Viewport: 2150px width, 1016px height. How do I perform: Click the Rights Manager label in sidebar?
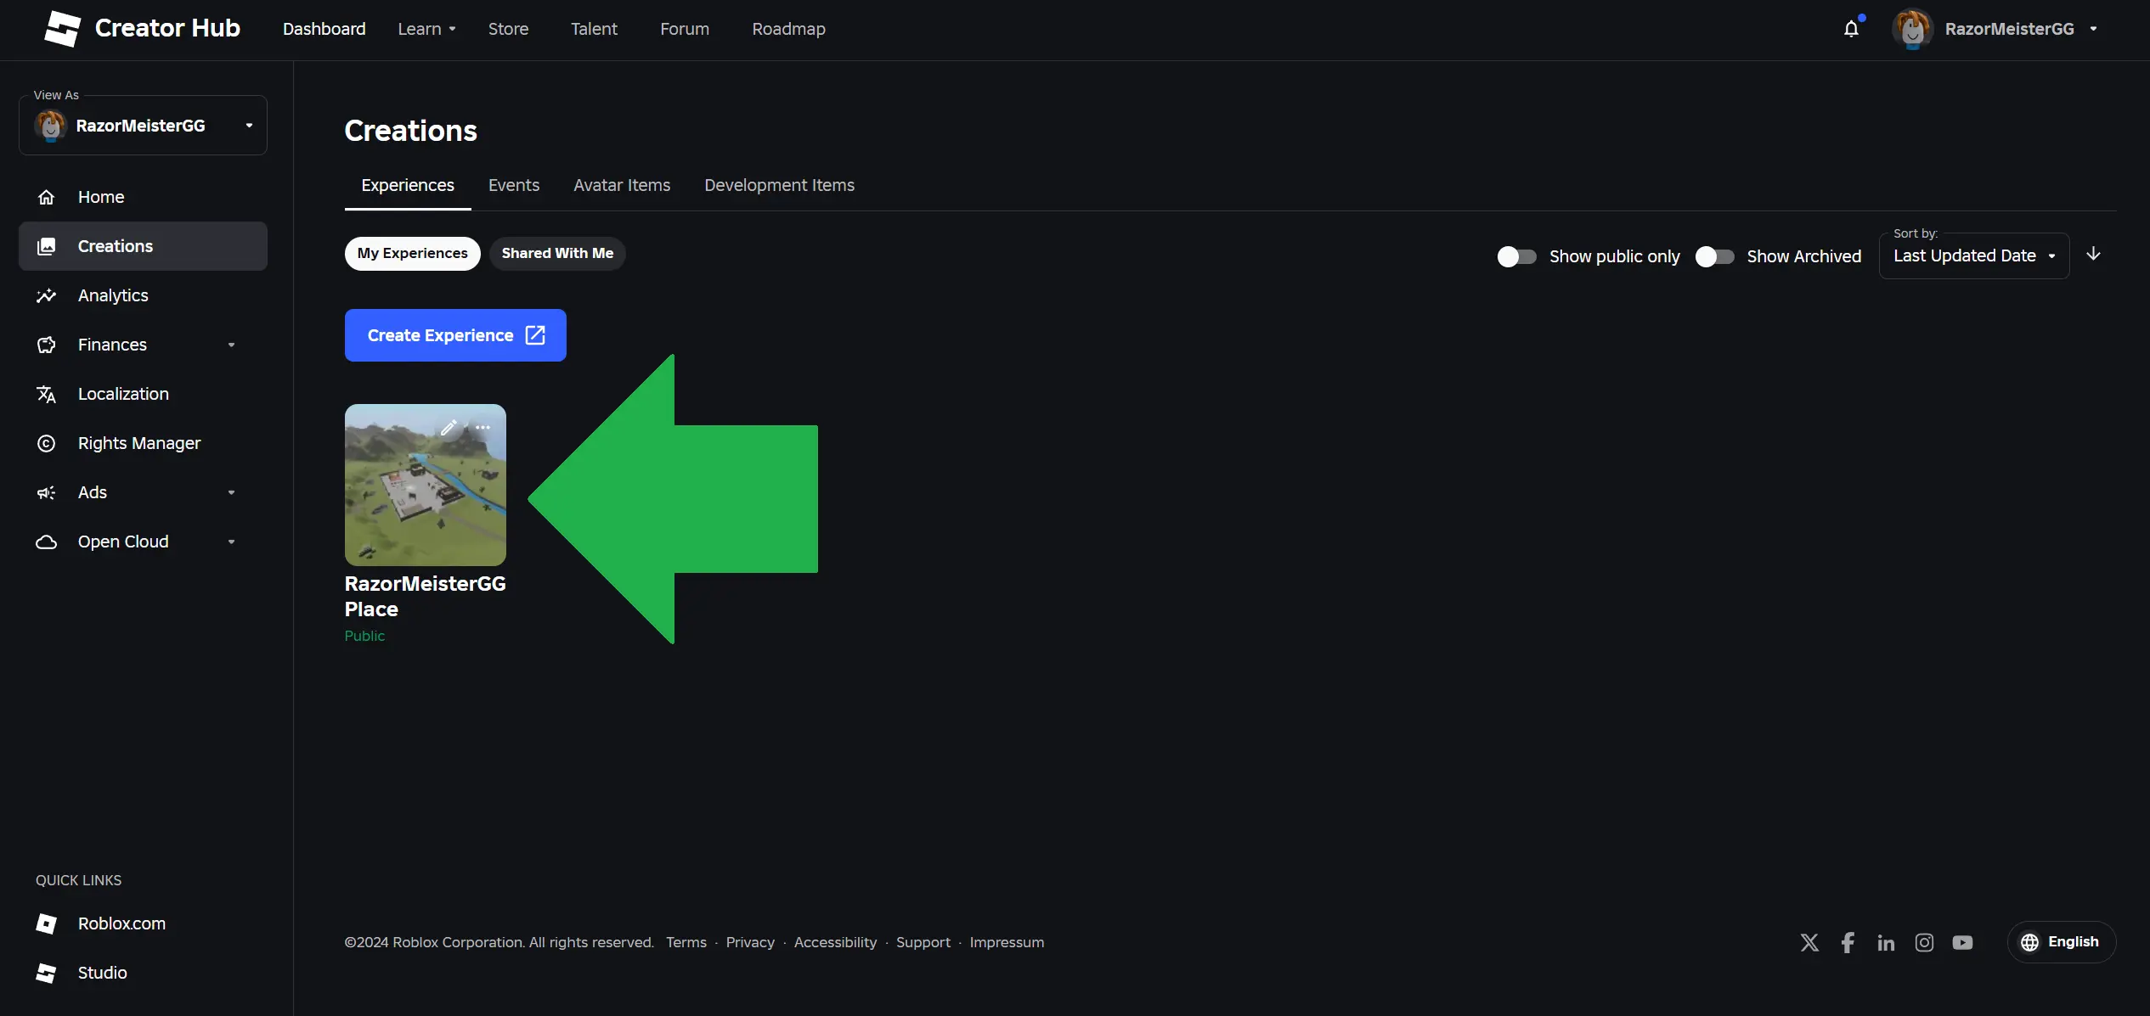(139, 443)
